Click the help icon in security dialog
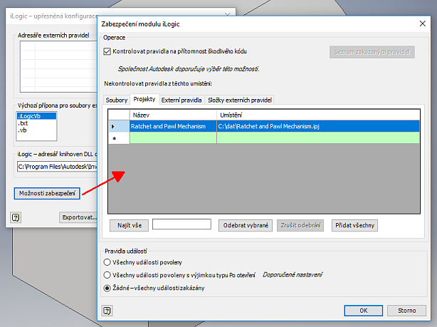 [x=107, y=311]
